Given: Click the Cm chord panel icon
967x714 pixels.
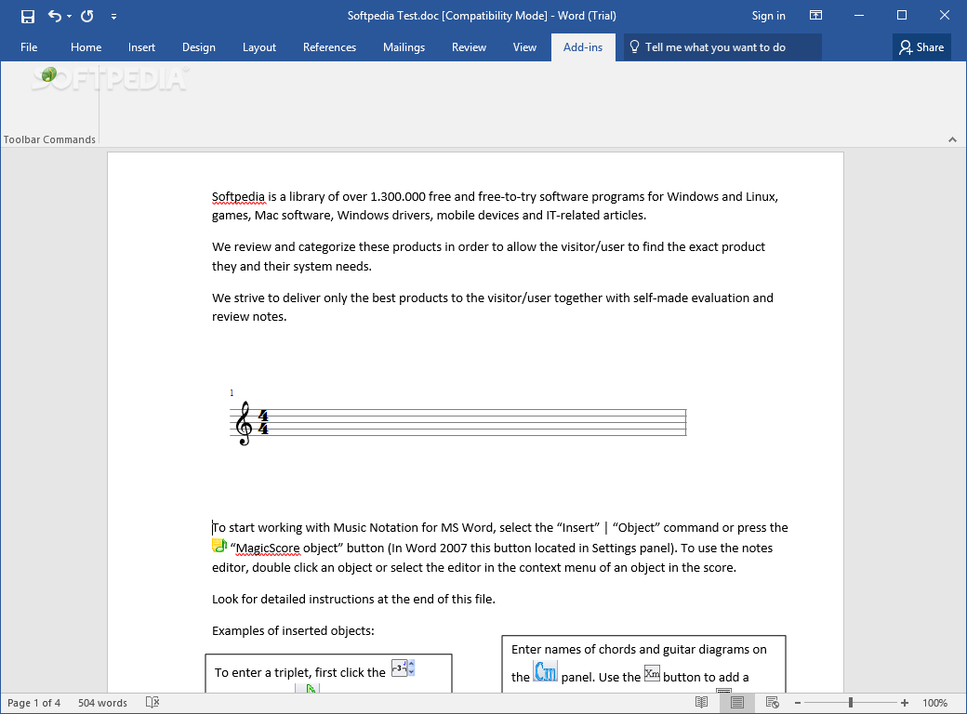Looking at the screenshot, I should coord(545,671).
